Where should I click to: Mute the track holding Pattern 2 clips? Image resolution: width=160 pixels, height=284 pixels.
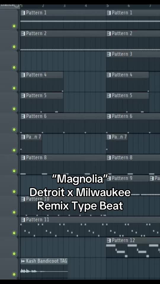[x=14, y=46]
